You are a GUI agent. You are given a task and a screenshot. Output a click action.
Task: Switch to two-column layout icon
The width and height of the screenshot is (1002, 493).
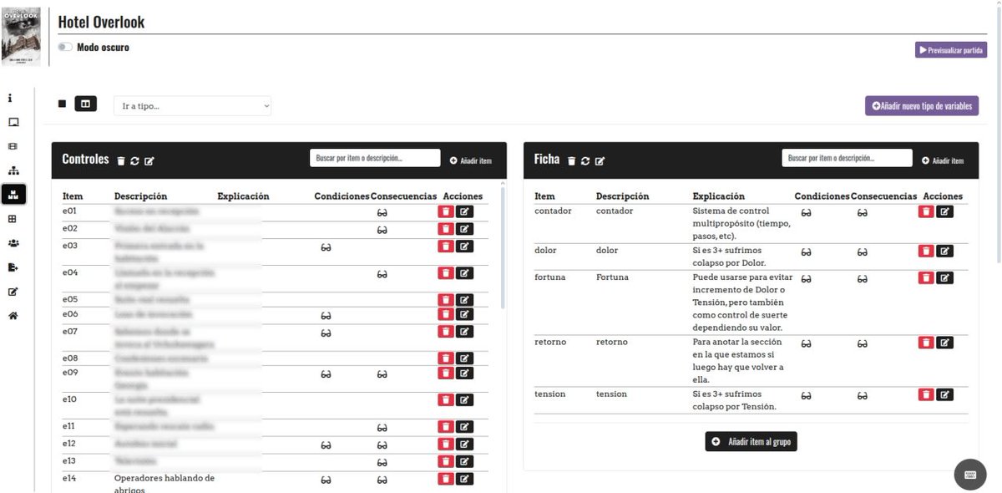[85, 104]
